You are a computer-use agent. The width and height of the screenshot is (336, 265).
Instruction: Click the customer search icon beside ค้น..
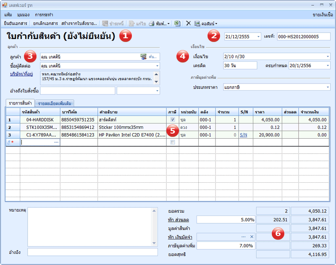pyautogui.click(x=144, y=57)
